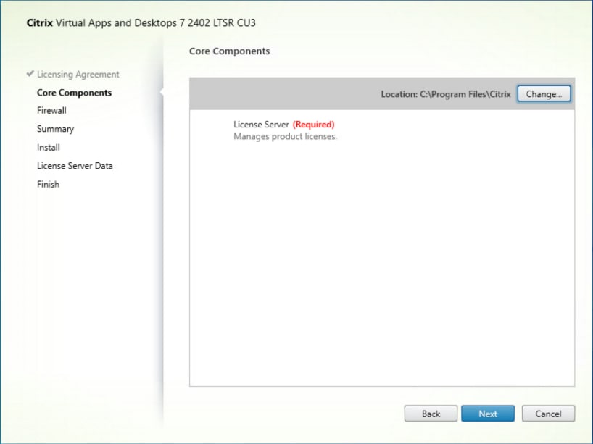The image size is (593, 444).
Task: Select Core Components in the sidebar
Action: pyautogui.click(x=74, y=93)
